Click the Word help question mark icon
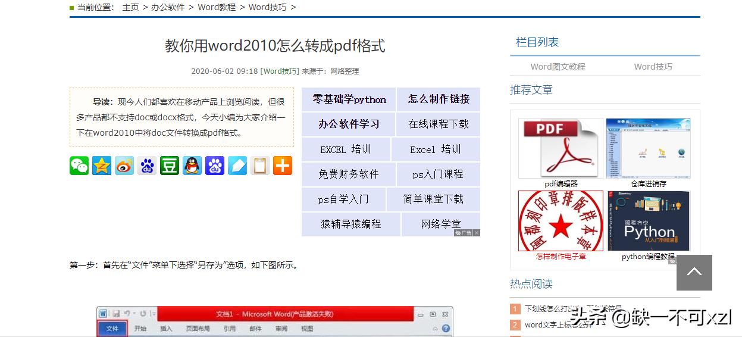 tap(446, 328)
